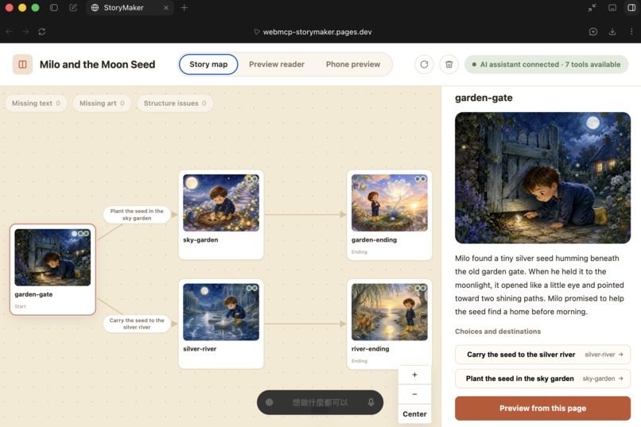
Task: Click the trash delete story icon
Action: pyautogui.click(x=449, y=64)
